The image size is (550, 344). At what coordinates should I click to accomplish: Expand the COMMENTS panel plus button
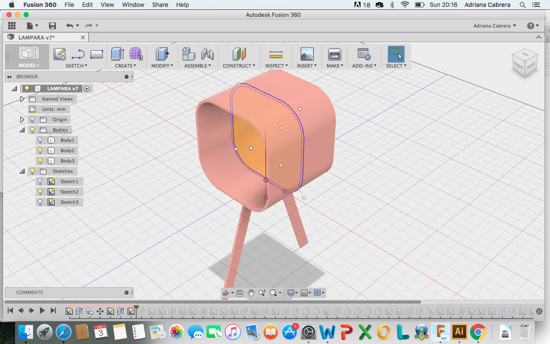pos(126,292)
